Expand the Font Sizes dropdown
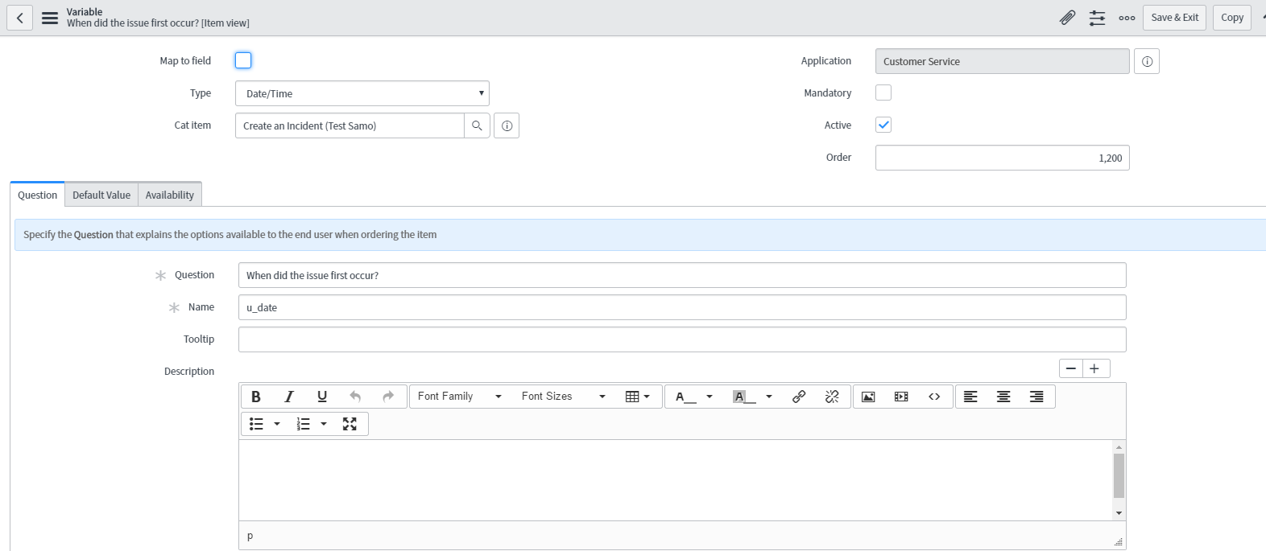The height and width of the screenshot is (551, 1266). tap(563, 397)
